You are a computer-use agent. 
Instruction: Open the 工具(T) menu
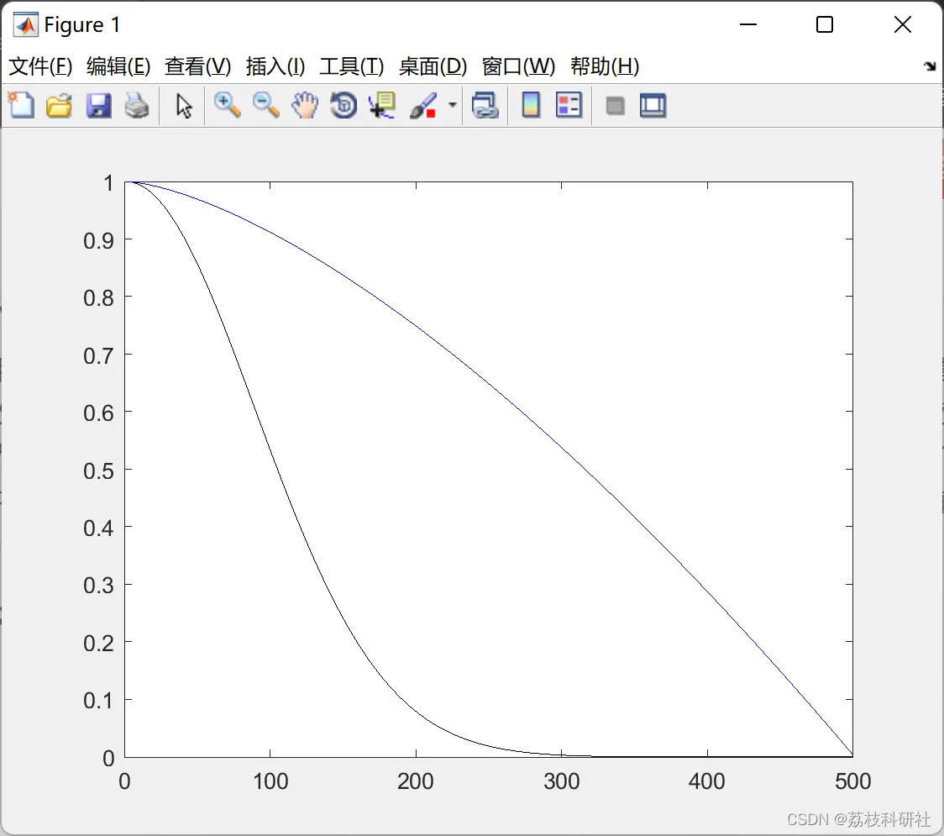[x=352, y=66]
